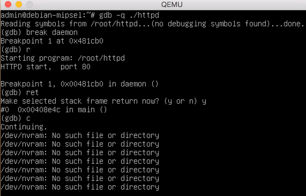This screenshot has height=196, width=306.
Task: Click the first '/dev/nvram: No such file' error
Action: (80, 136)
